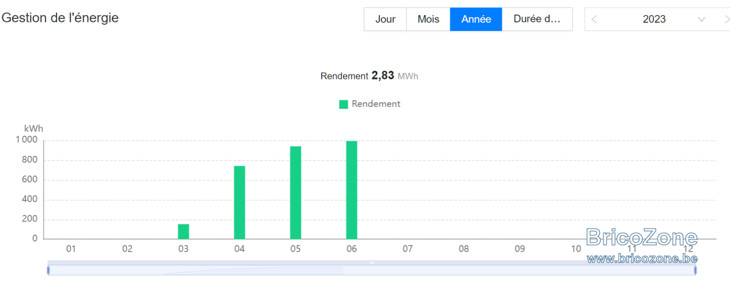Screen dimensions: 730x285
Task: Click the left handle of zoom slider
Action: pos(48,270)
